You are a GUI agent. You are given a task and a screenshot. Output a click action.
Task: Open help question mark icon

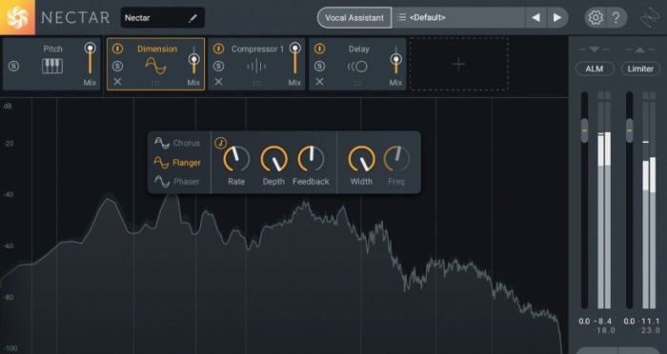pos(616,18)
